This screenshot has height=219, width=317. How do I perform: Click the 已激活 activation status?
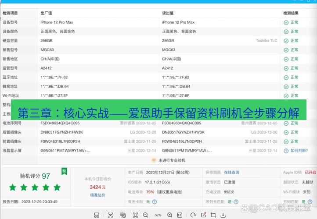tap(230, 182)
